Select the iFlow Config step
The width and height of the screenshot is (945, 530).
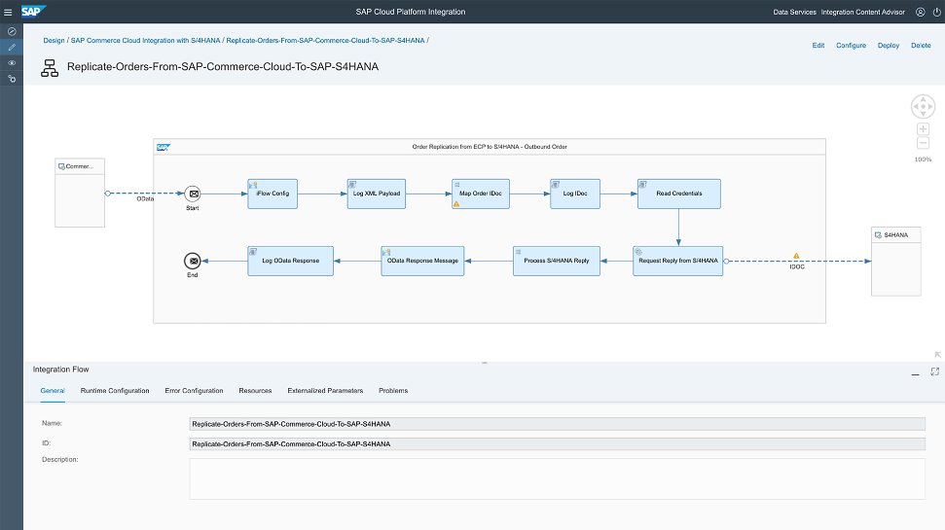tap(273, 194)
